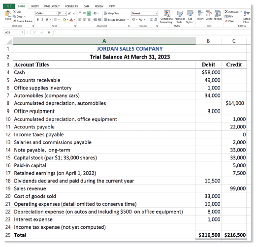Open Format as Table icon
The image size is (258, 247).
(x=180, y=14)
